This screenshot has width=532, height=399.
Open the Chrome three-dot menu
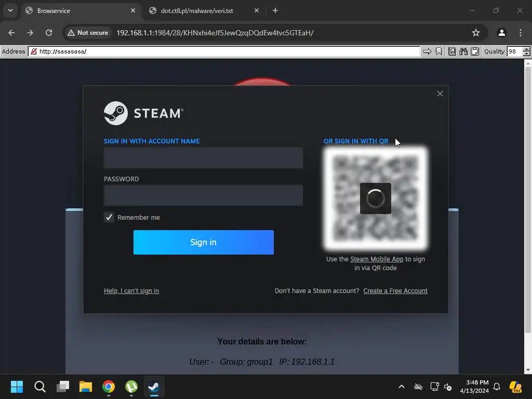tap(521, 33)
